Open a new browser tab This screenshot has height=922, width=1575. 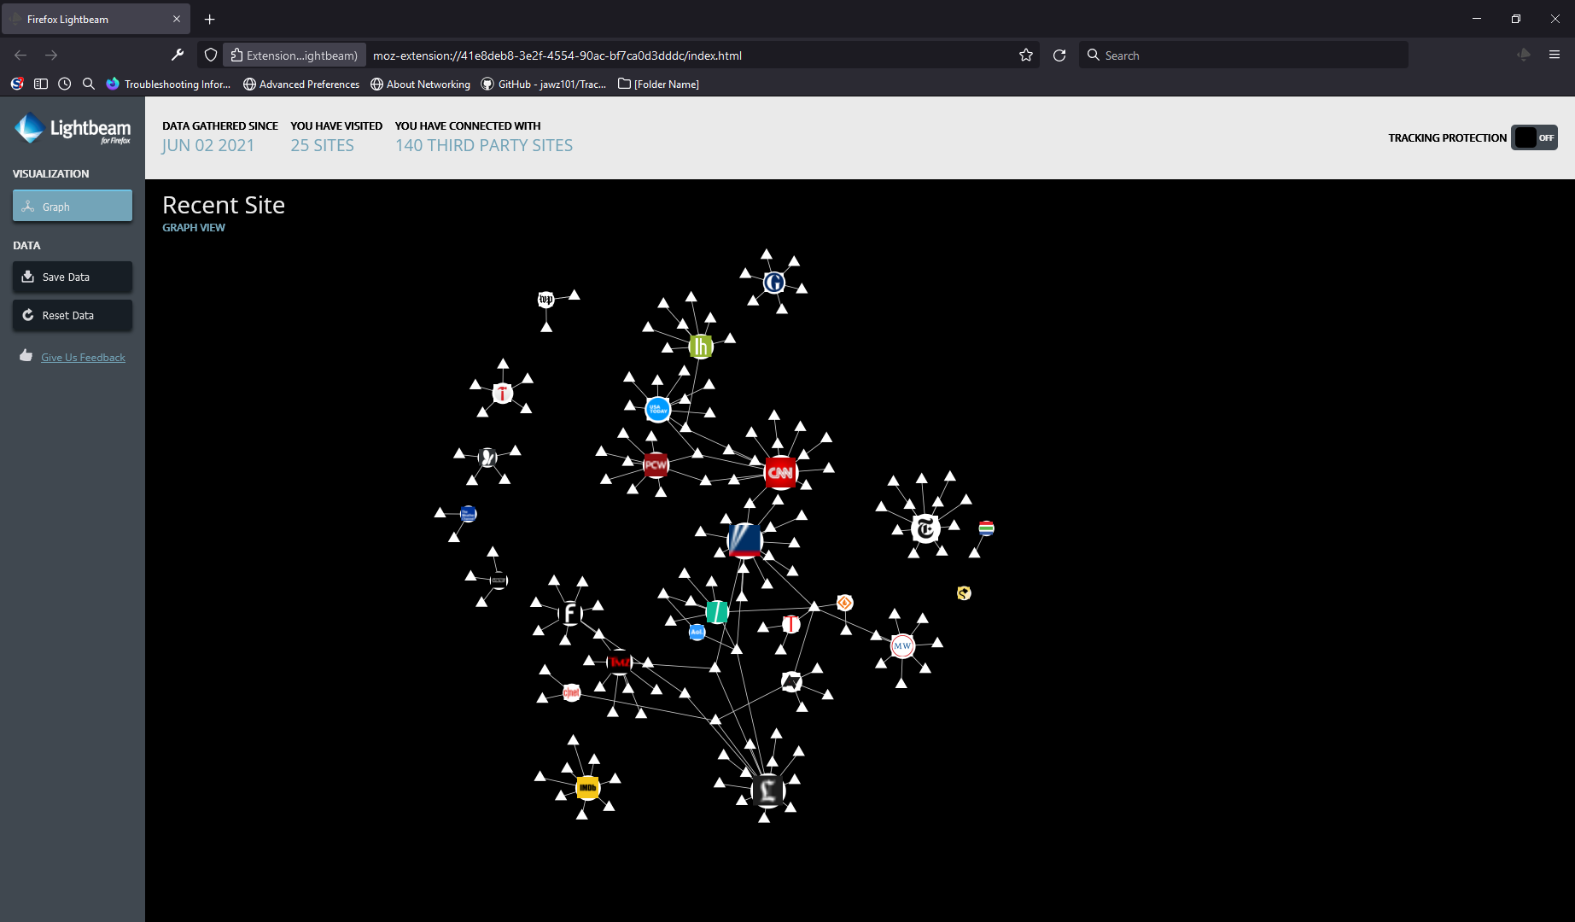210,19
